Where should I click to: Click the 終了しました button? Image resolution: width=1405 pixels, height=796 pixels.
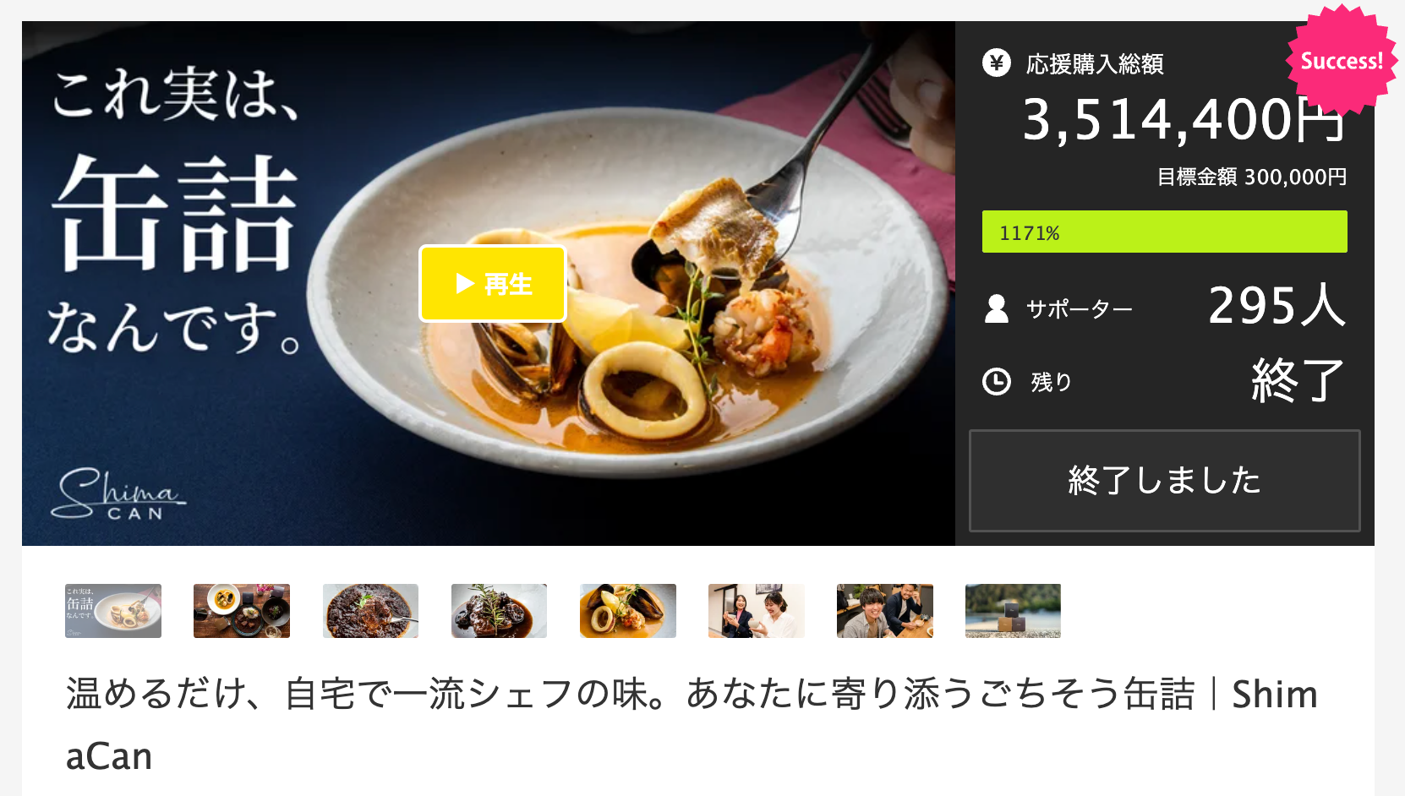click(1165, 481)
